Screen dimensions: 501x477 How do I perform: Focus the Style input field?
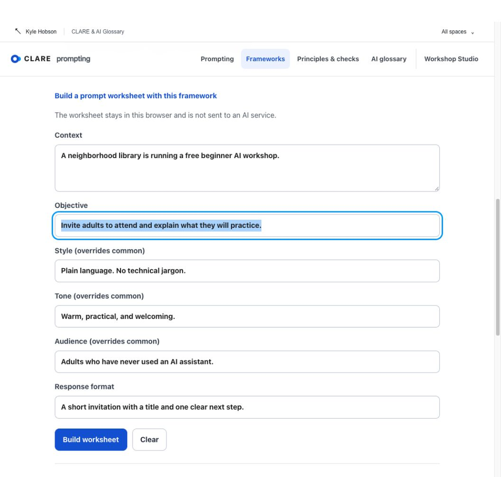pyautogui.click(x=247, y=271)
